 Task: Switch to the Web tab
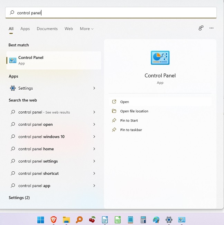[69, 29]
